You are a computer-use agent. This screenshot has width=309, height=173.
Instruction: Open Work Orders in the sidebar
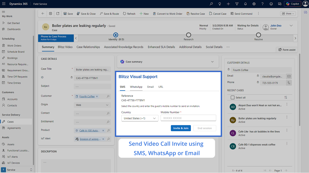(x=14, y=46)
